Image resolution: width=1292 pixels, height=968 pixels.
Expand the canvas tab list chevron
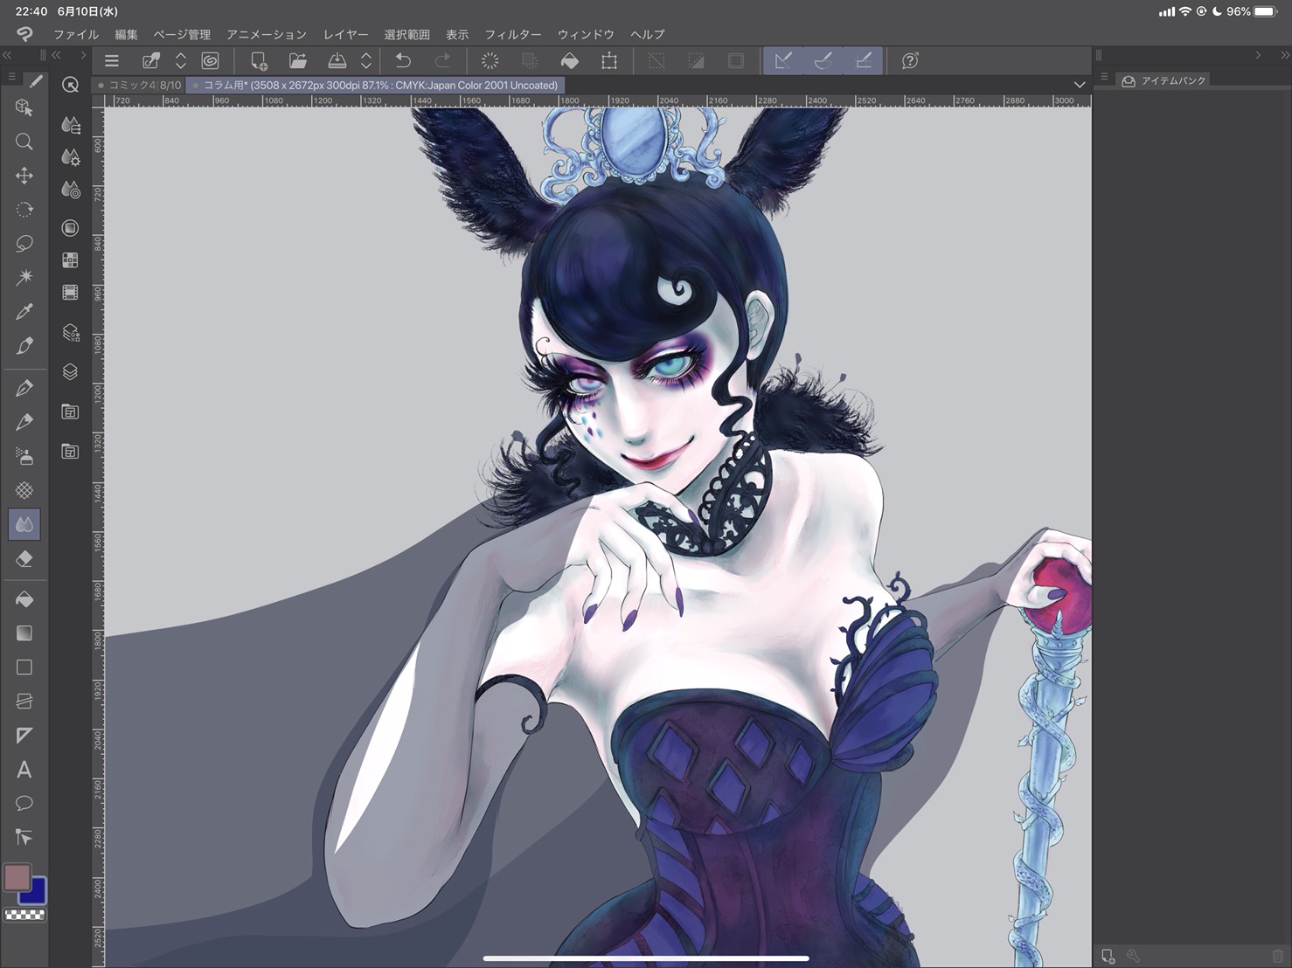1080,85
